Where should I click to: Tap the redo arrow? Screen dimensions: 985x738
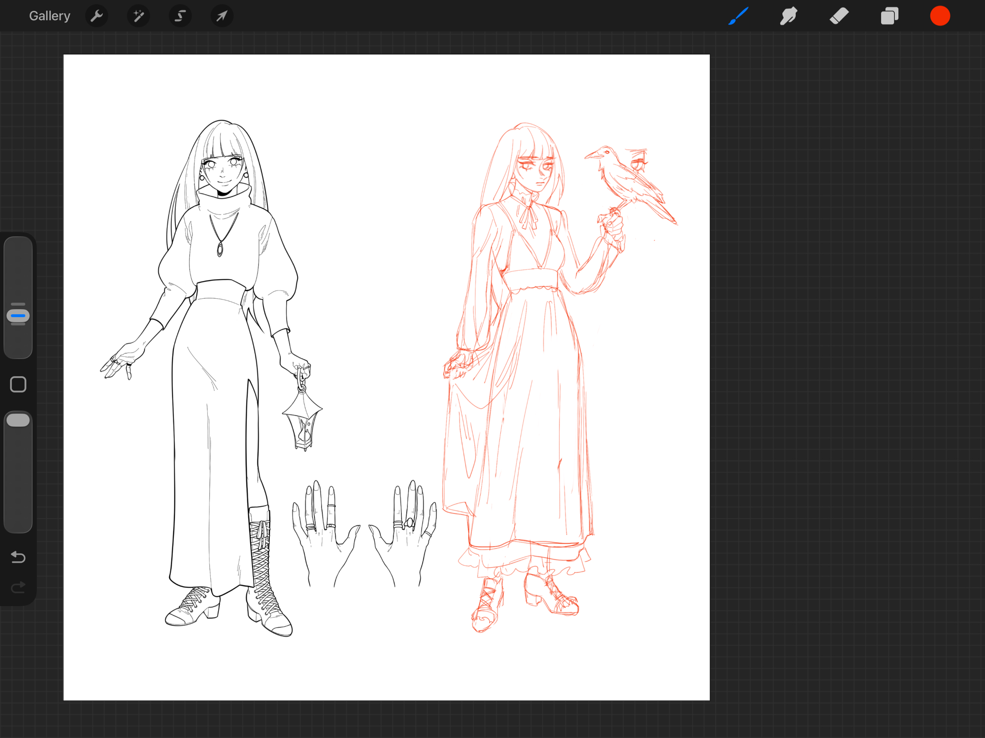[x=18, y=587]
